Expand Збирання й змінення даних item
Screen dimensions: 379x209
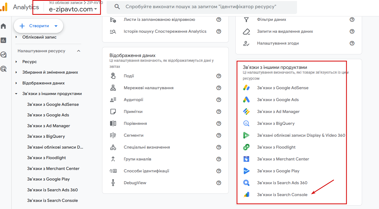[16, 72]
